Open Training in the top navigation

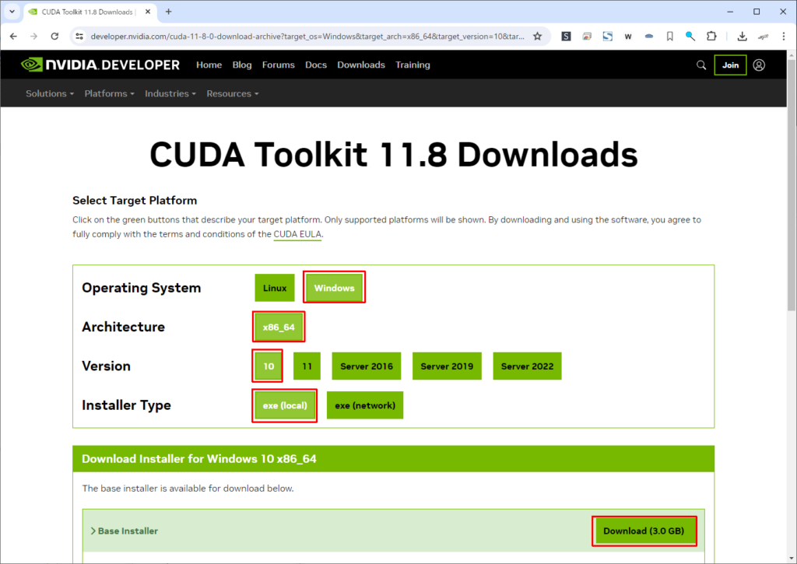413,65
